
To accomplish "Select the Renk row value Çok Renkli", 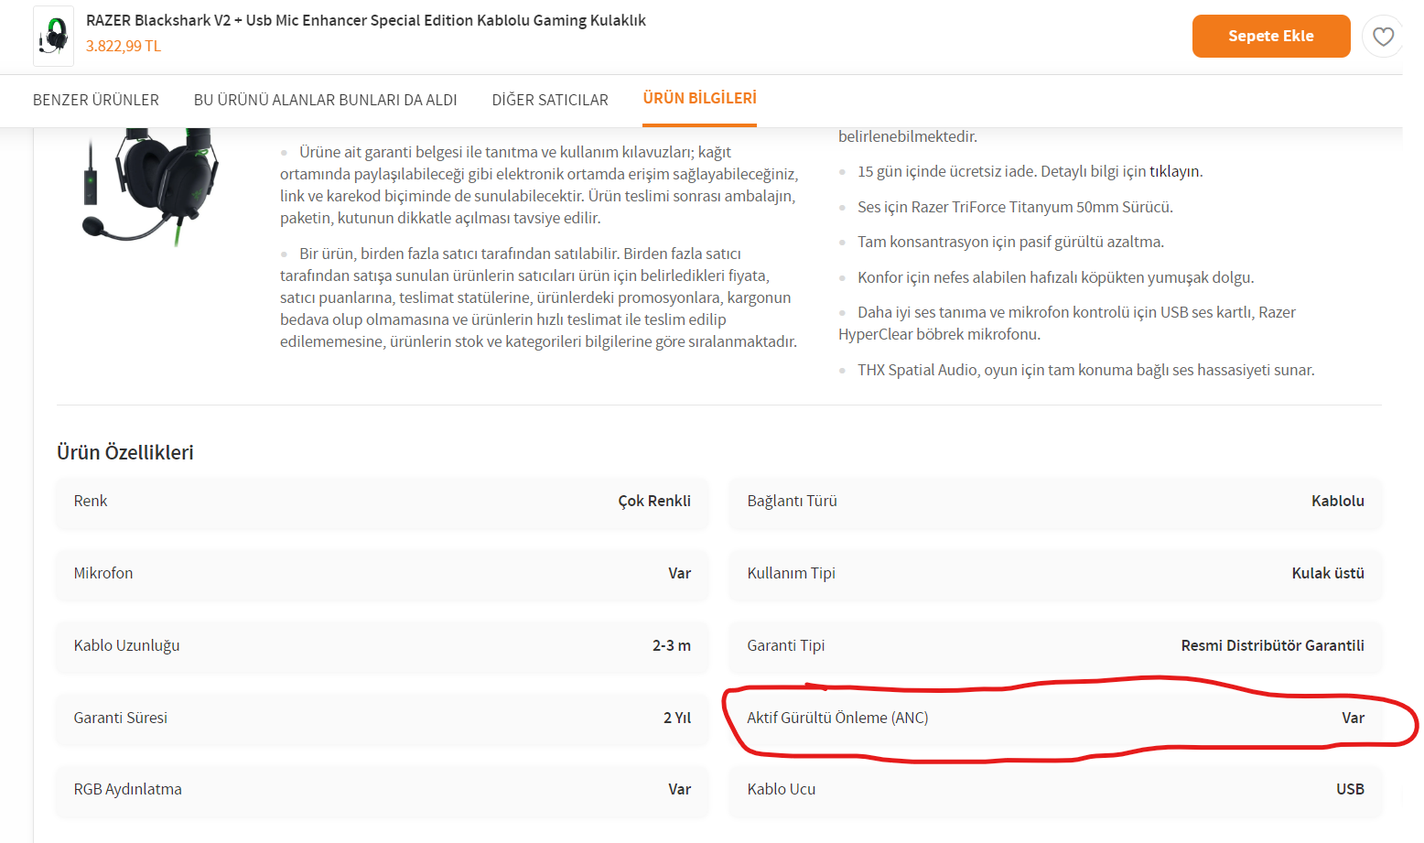I will click(x=654, y=501).
